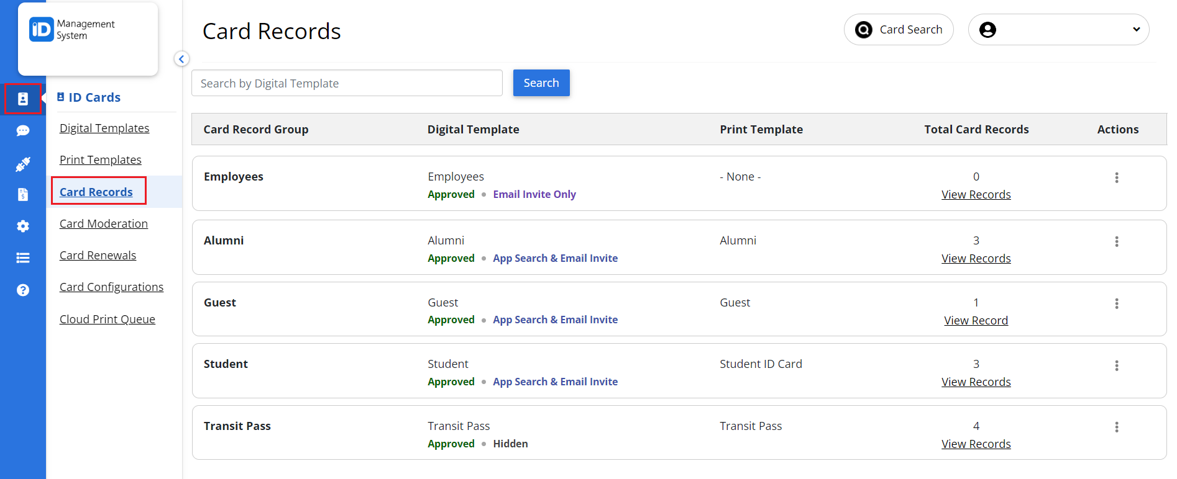This screenshot has width=1177, height=479.
Task: Click the ID Cards section heading
Action: [x=94, y=97]
